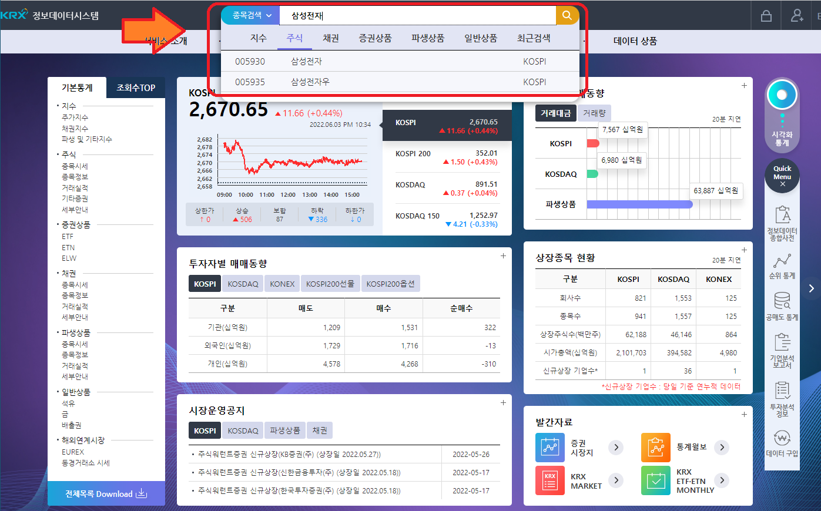This screenshot has width=821, height=511.
Task: Click the 통계월보 publication icon
Action: coord(656,448)
